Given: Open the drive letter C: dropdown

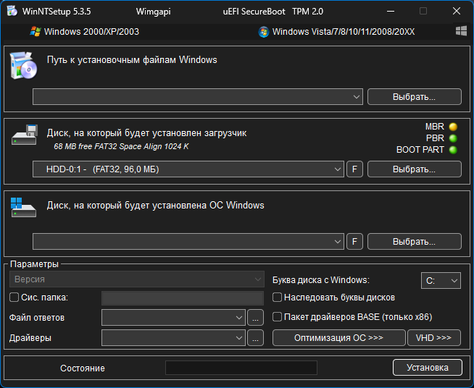Looking at the screenshot, I should point(454,280).
